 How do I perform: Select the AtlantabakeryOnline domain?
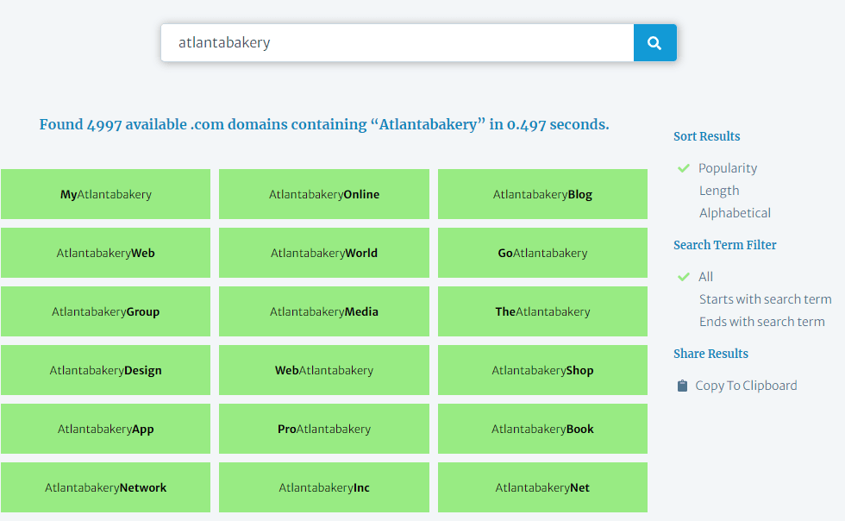pos(323,194)
